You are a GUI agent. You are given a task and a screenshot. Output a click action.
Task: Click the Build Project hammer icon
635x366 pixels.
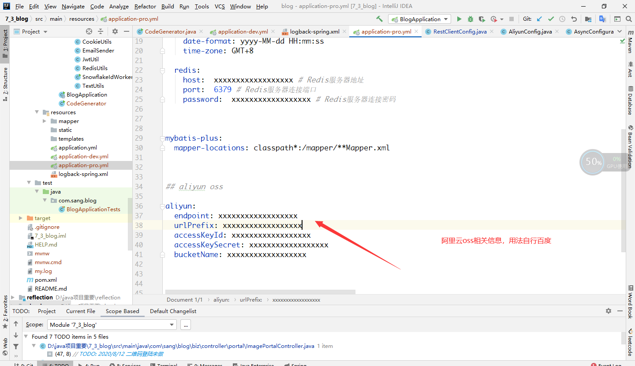(379, 19)
